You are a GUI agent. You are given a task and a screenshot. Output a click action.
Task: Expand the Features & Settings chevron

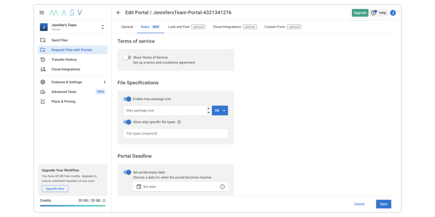(x=105, y=82)
